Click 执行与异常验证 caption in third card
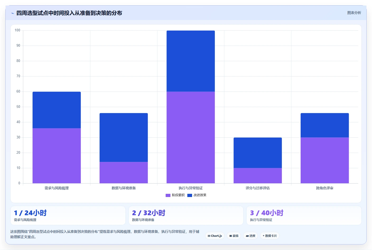 pyautogui.click(x=261, y=220)
